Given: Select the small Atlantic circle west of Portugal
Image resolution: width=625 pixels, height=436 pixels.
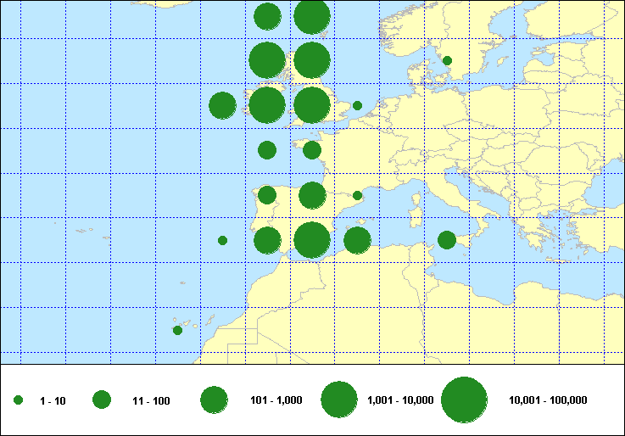Looking at the screenshot, I should [222, 240].
